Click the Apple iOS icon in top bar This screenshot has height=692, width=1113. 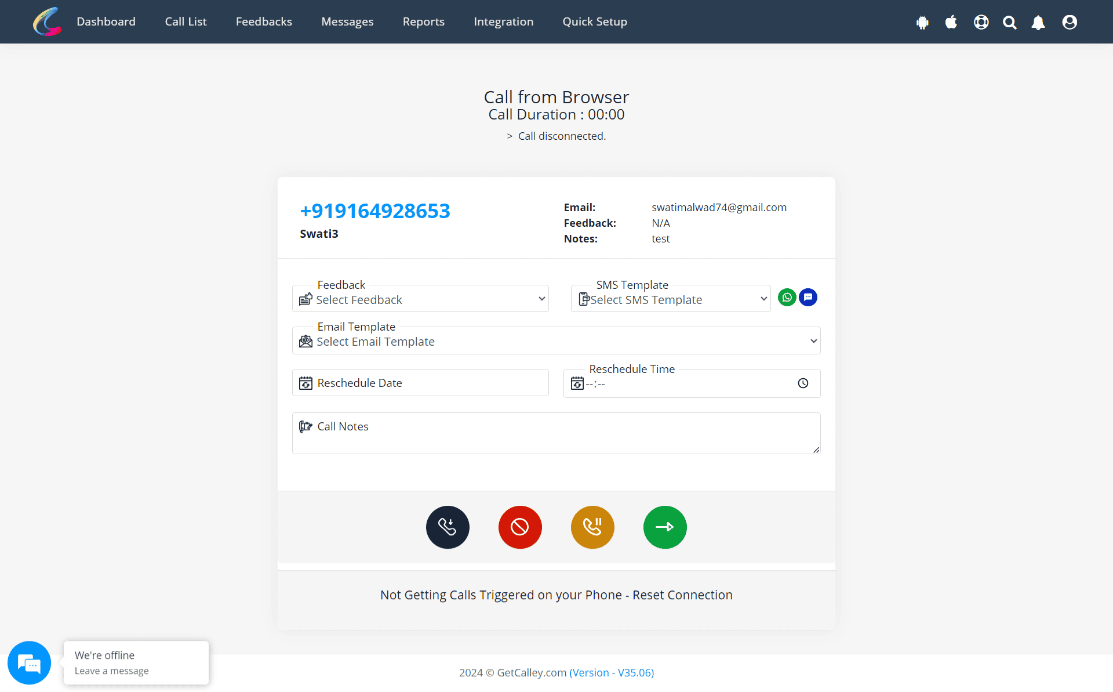pyautogui.click(x=951, y=21)
